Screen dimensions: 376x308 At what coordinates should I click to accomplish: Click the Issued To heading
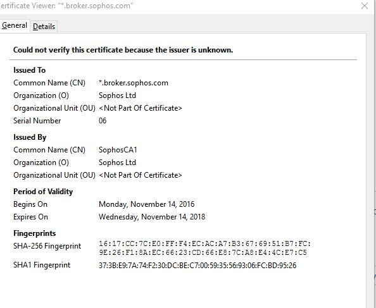(x=30, y=70)
